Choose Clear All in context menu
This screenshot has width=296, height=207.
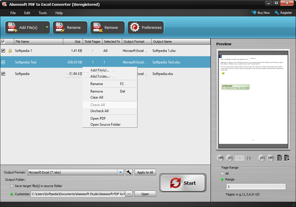[110, 97]
